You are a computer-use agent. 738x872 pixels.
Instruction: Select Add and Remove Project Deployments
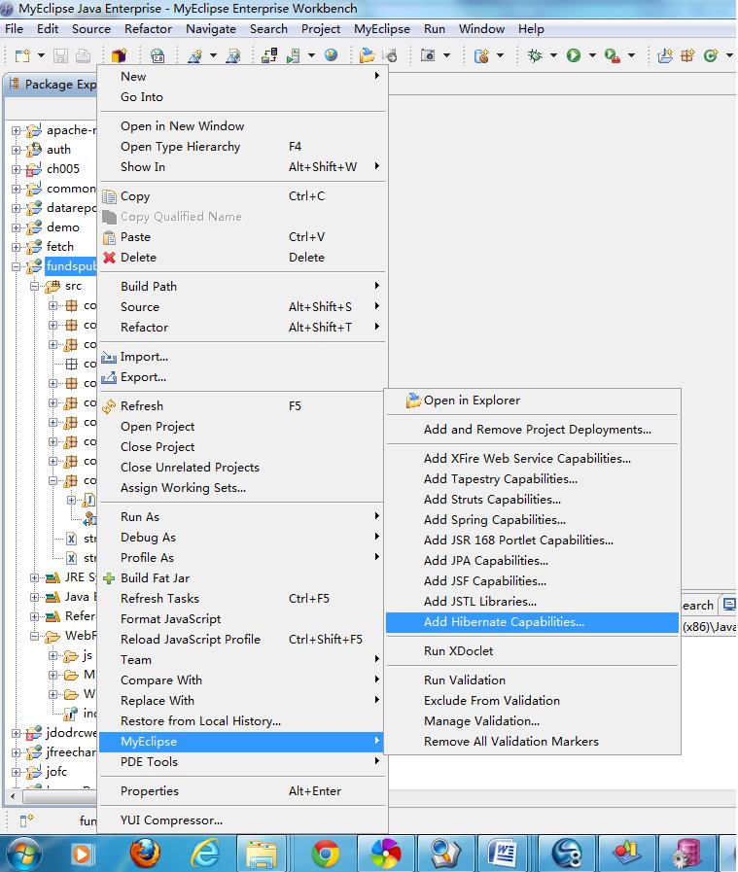(x=532, y=430)
